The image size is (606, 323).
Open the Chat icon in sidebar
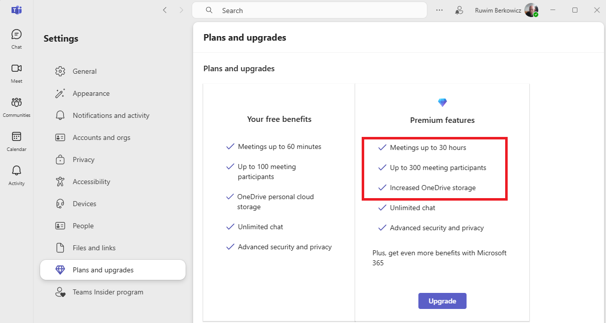point(17,38)
